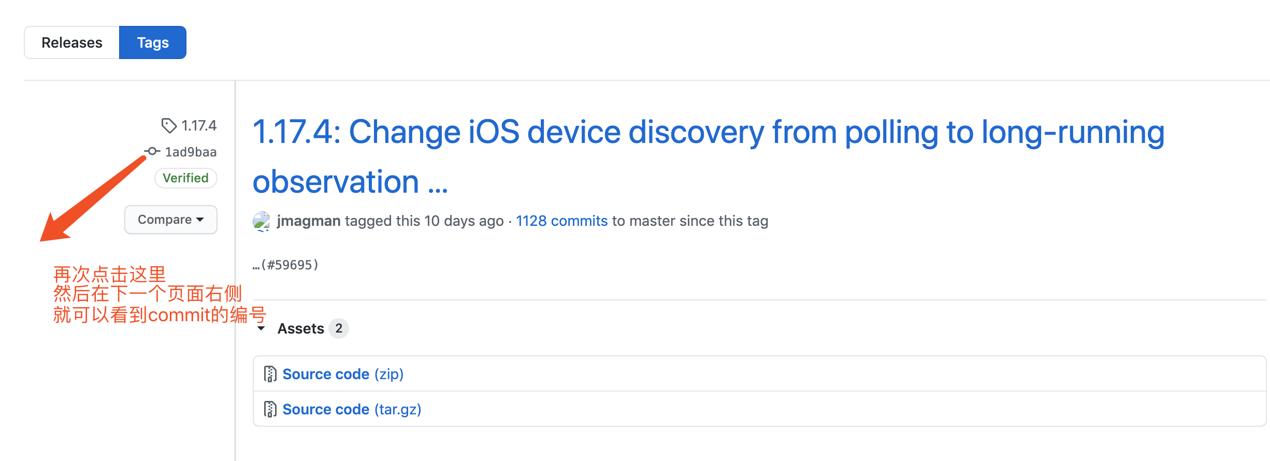The image size is (1270, 461).
Task: Click the zip file icon for Source code
Action: [270, 374]
